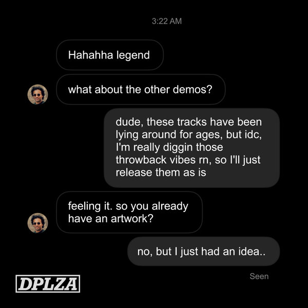Select the 'what about the other demos?' bubble
308x308 pixels.
pos(141,89)
